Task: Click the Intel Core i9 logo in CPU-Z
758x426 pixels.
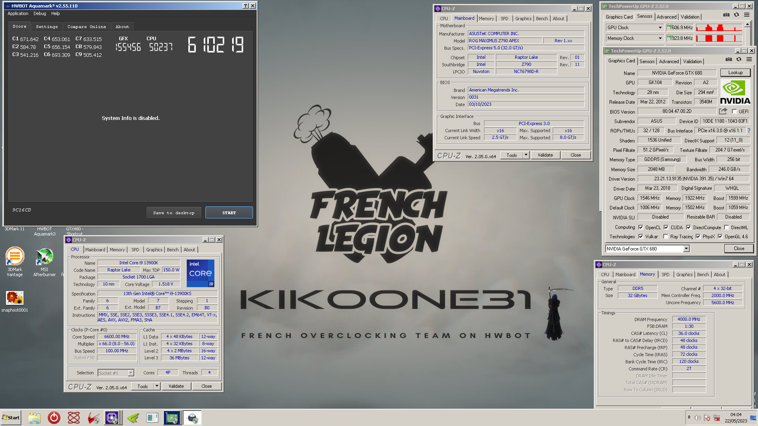Action: click(201, 273)
